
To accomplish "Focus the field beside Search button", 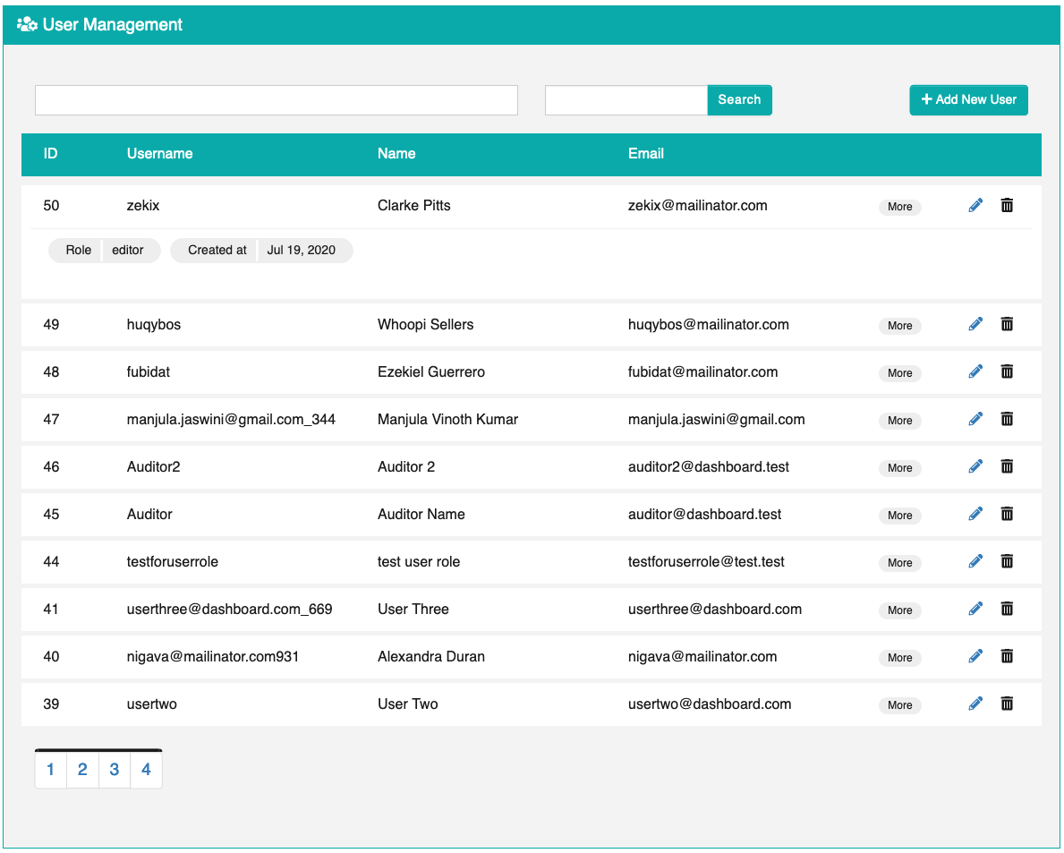I will (626, 100).
